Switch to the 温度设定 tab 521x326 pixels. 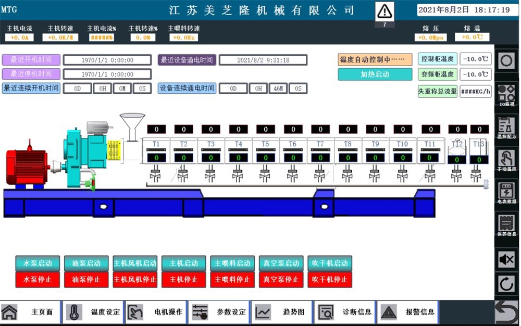(x=94, y=312)
